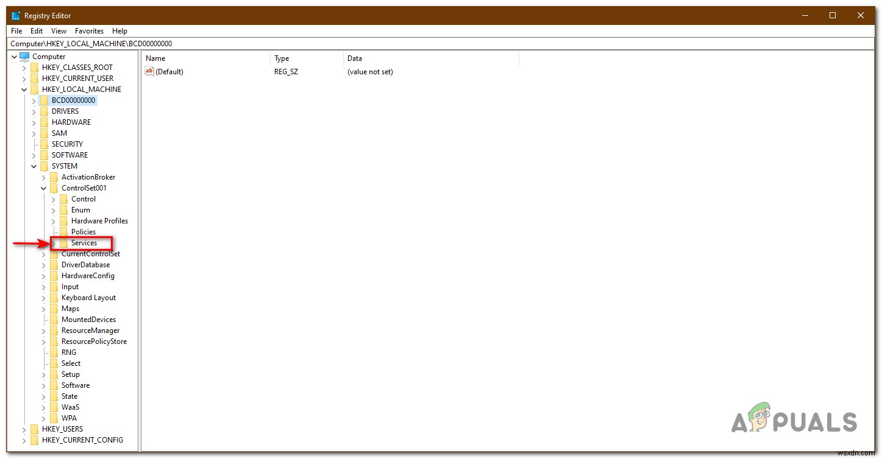
Task: Open the (Default) value entry
Action: pyautogui.click(x=169, y=71)
